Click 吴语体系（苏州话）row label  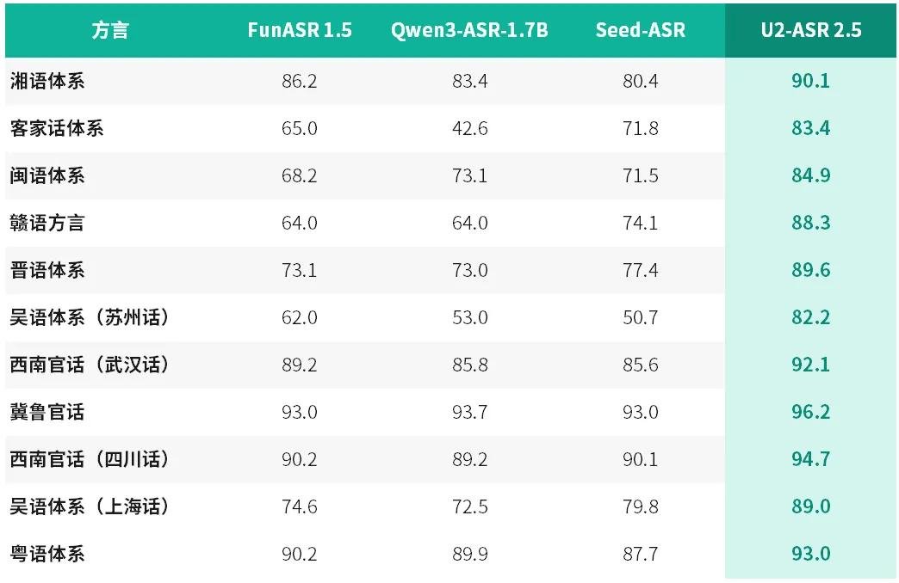point(90,317)
